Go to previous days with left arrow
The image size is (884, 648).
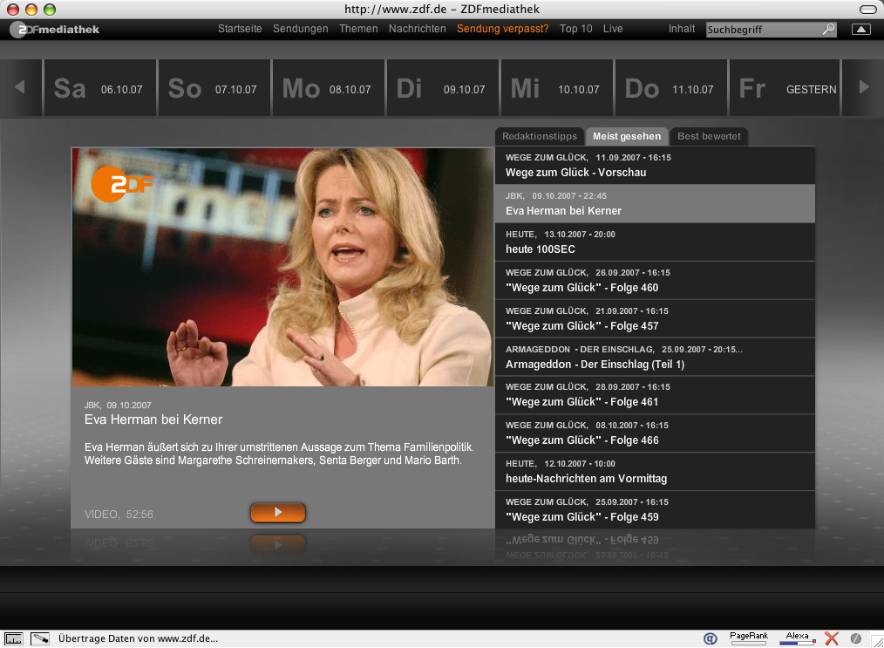(x=20, y=87)
